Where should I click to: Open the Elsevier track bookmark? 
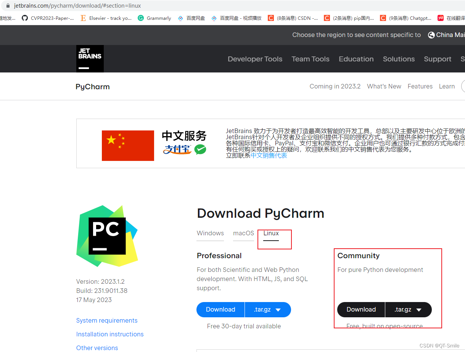pyautogui.click(x=106, y=18)
